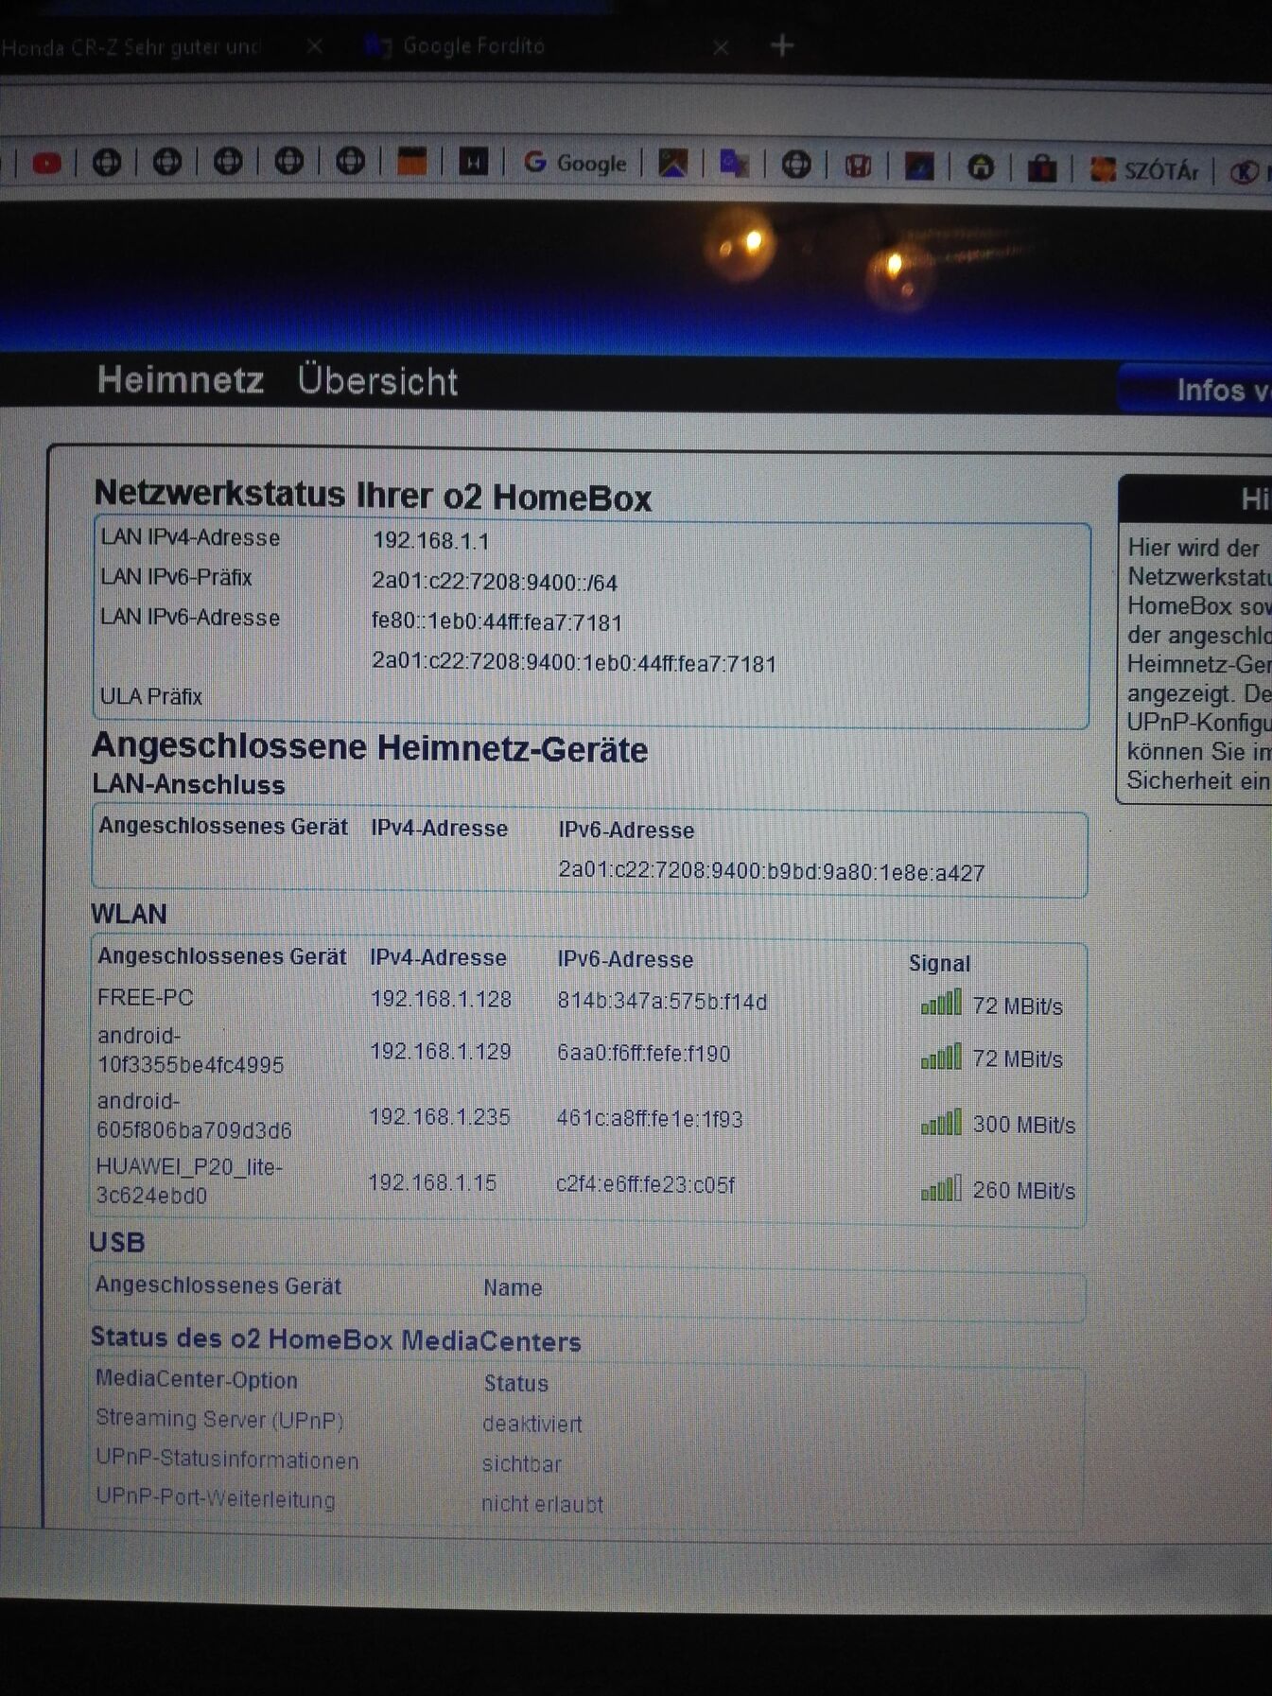
Task: Open the dark blue square bookmark icon
Action: point(919,166)
